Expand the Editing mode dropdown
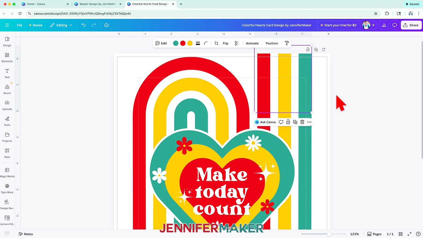The width and height of the screenshot is (423, 238). coord(61,25)
